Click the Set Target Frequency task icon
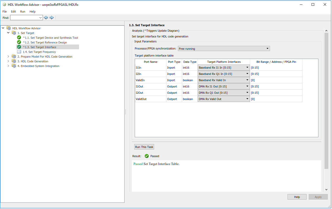Screen dimensions: 332x209 tap(19, 52)
